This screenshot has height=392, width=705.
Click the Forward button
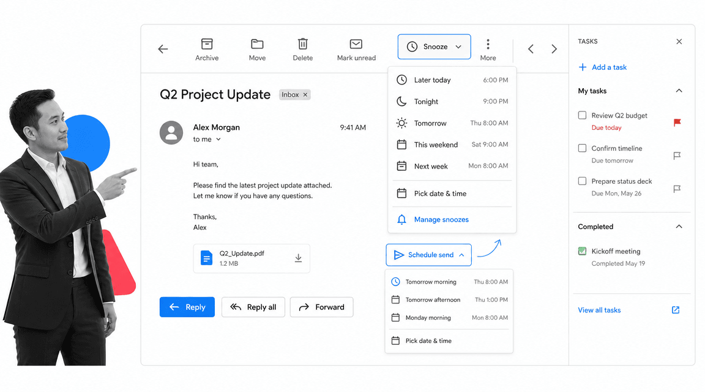[x=321, y=307]
